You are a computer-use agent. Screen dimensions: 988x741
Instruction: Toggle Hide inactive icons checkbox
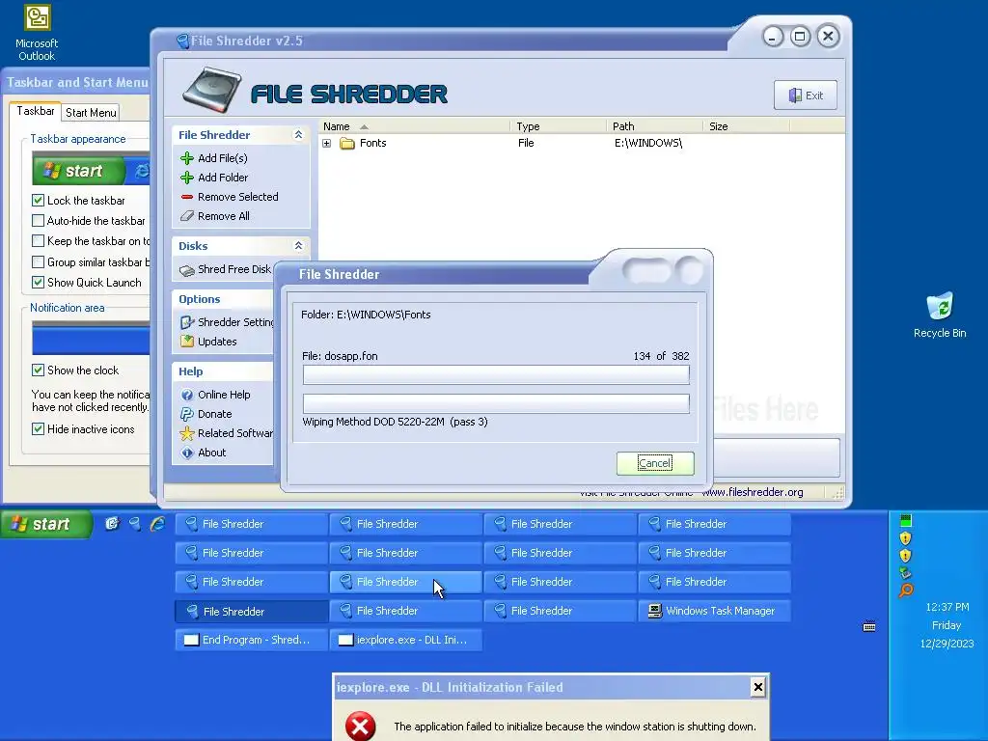[x=38, y=429]
